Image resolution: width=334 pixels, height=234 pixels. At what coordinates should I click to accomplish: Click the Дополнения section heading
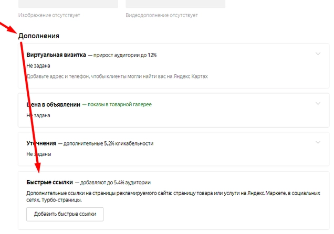click(39, 36)
